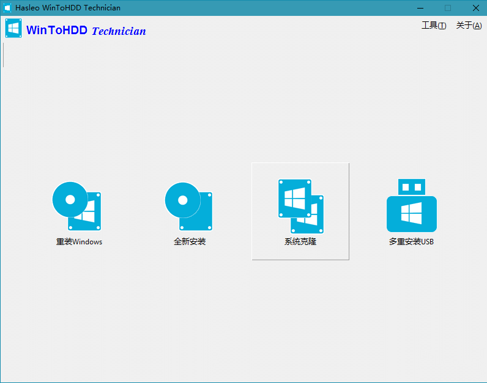This screenshot has width=487, height=383.
Task: Select the 多重安装USB text label
Action: pos(411,242)
